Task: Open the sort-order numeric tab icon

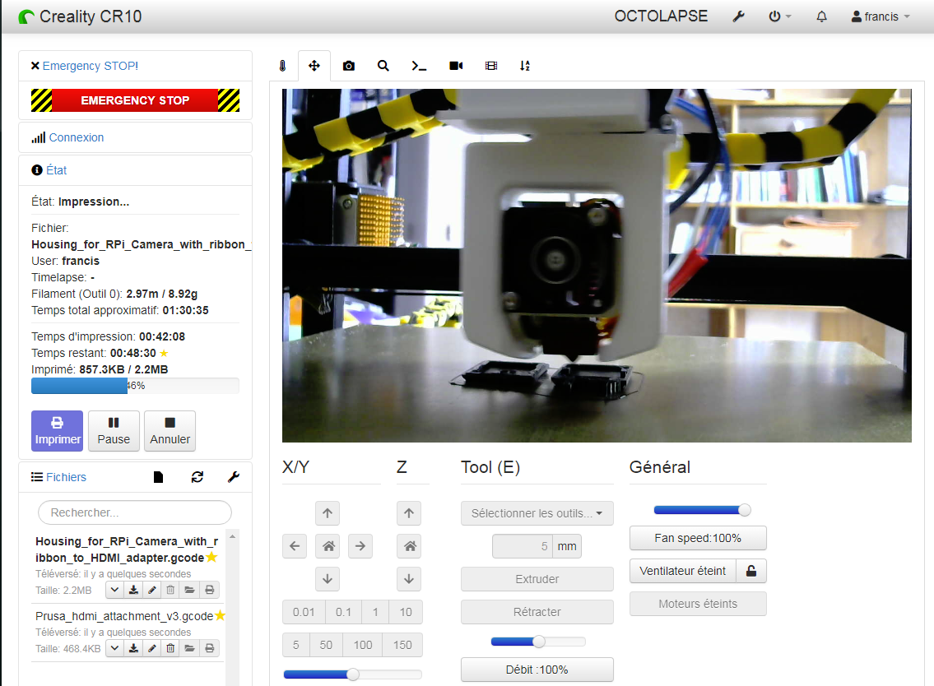Action: [x=524, y=66]
